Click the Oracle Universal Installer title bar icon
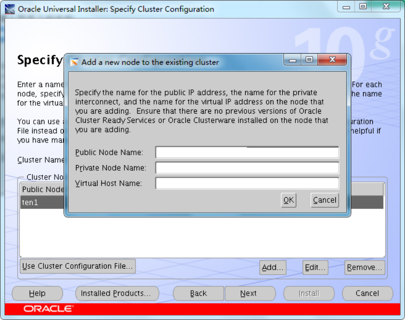Image resolution: width=405 pixels, height=320 pixels. [x=9, y=9]
